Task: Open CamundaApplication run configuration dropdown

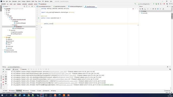Action: (145, 4)
